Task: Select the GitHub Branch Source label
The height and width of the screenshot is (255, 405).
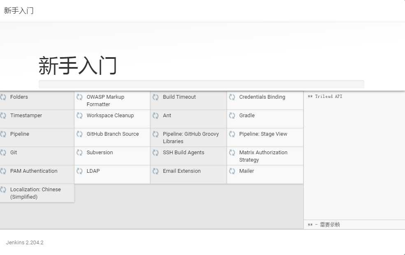Action: [x=113, y=134]
